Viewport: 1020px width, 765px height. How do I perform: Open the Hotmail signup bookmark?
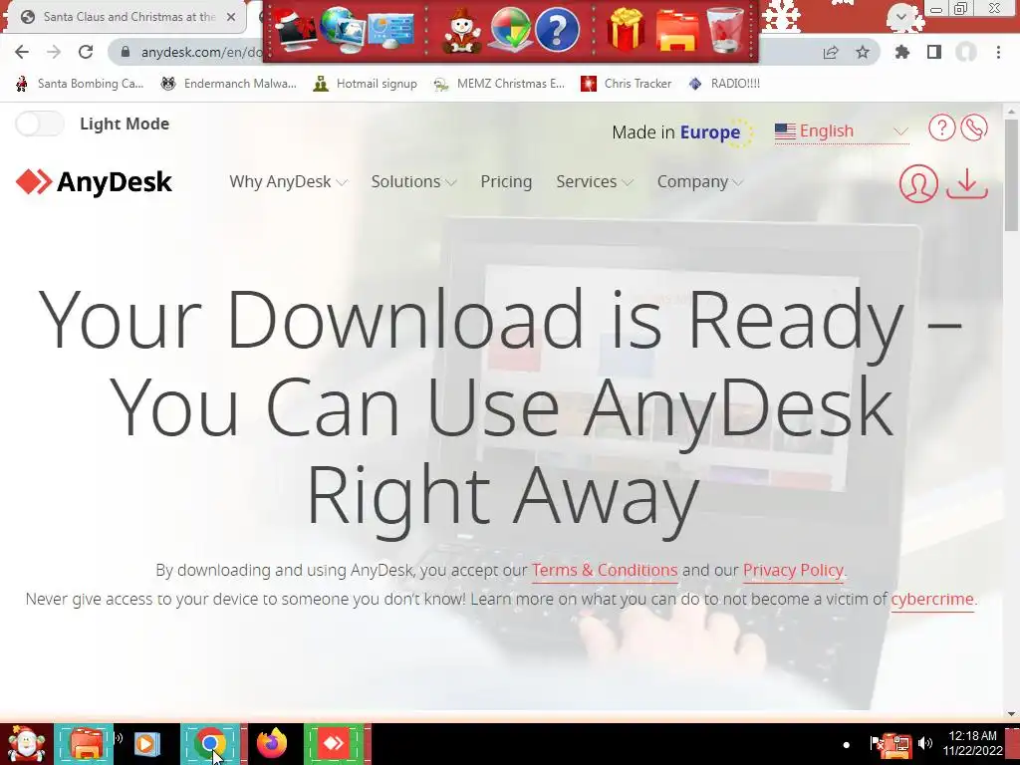365,84
